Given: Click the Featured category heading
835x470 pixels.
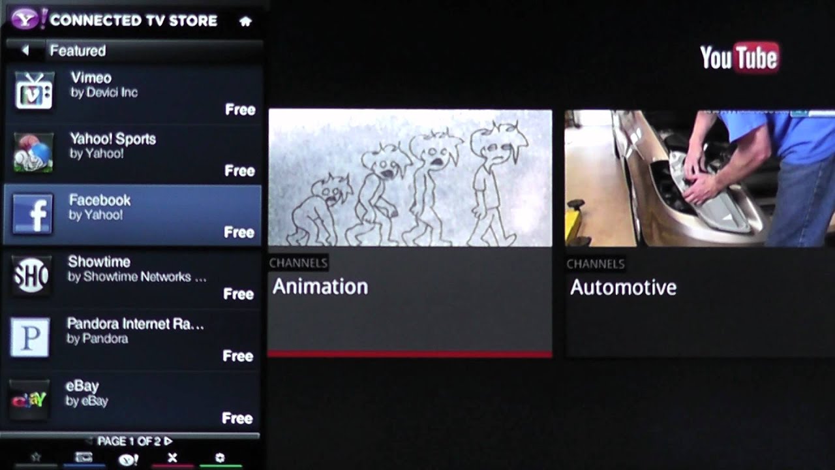Looking at the screenshot, I should [x=78, y=50].
